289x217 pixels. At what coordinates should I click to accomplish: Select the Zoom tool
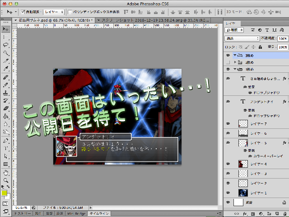(6, 180)
